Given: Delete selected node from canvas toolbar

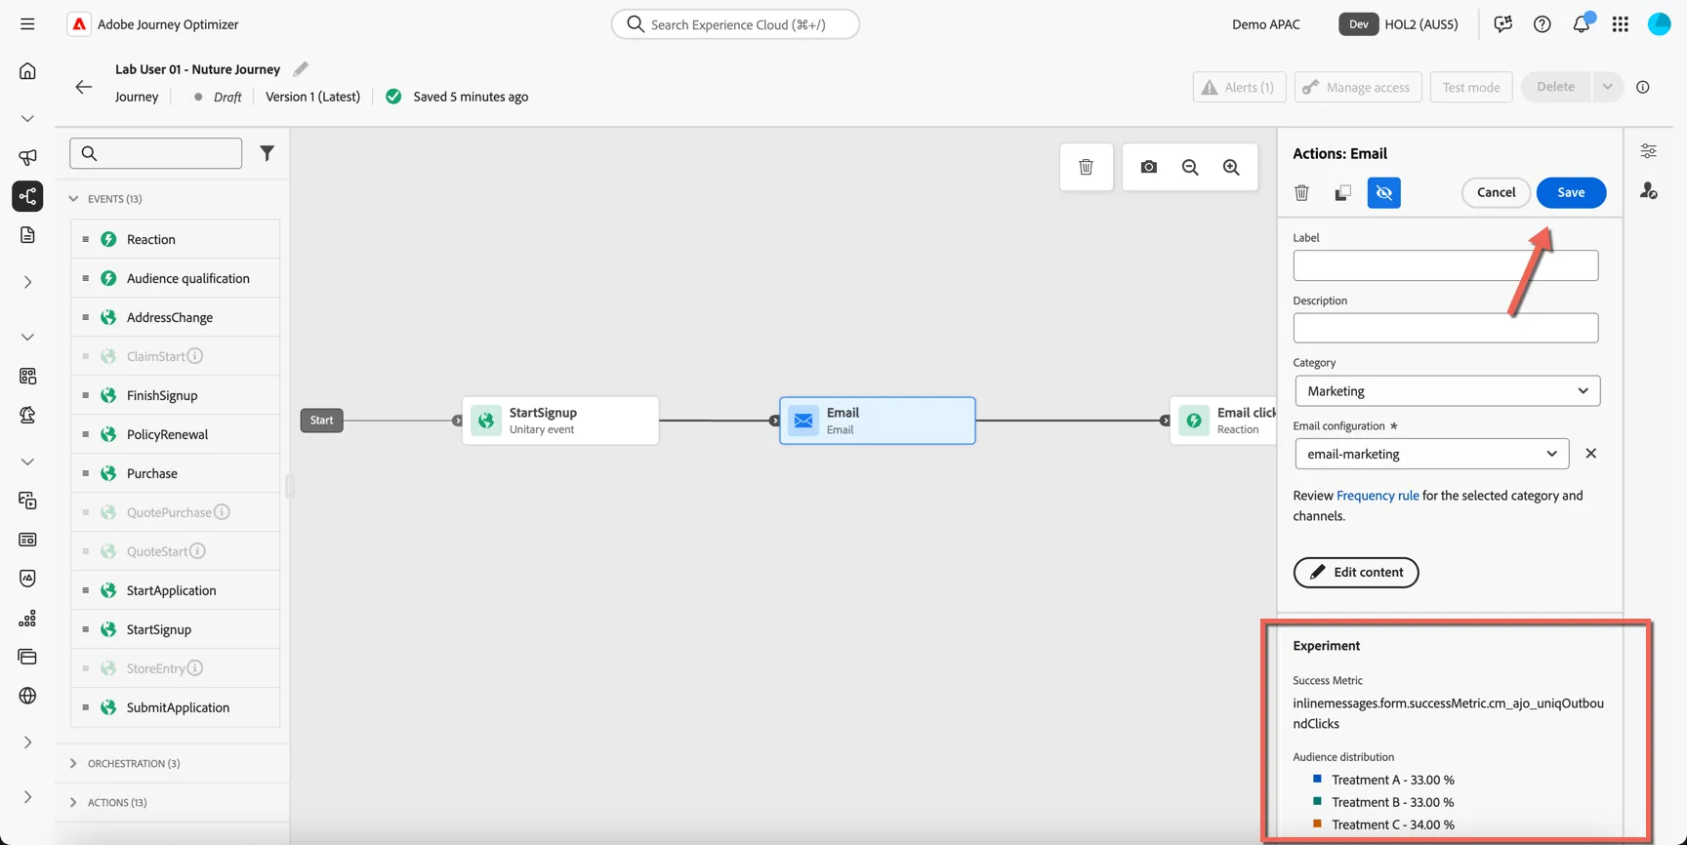Looking at the screenshot, I should click(1086, 167).
